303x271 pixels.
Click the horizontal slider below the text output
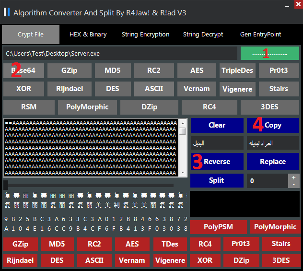click(89, 185)
